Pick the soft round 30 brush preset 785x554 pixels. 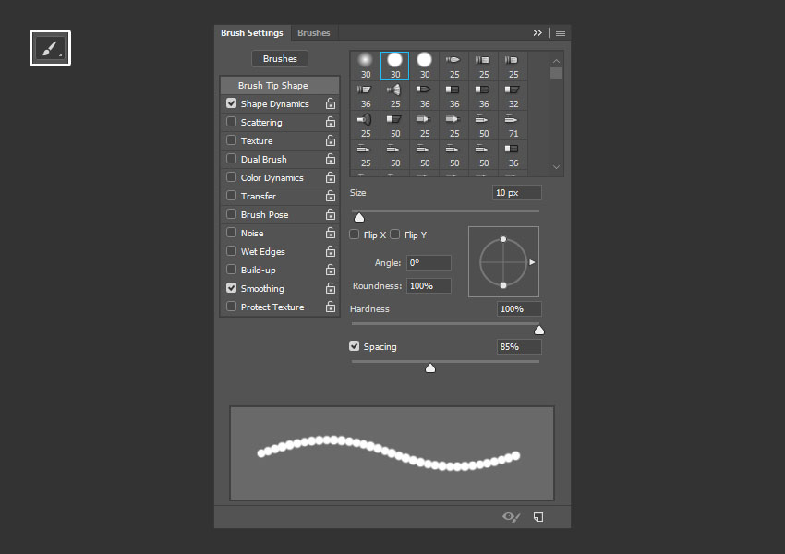point(366,66)
